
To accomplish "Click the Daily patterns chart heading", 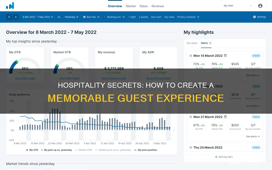I will click(19, 95).
